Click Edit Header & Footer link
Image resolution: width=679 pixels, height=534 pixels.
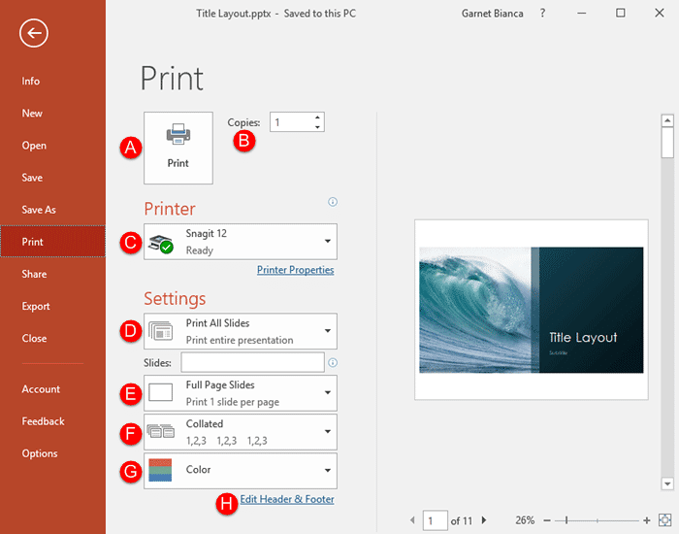pos(287,499)
